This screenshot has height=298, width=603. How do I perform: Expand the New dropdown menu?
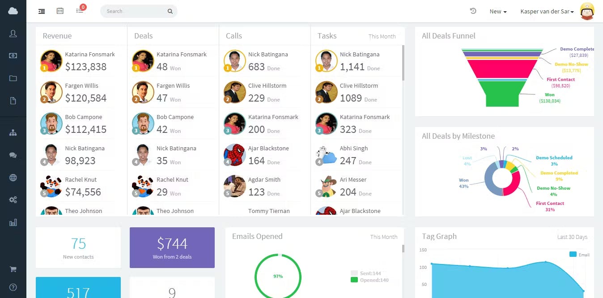tap(498, 12)
